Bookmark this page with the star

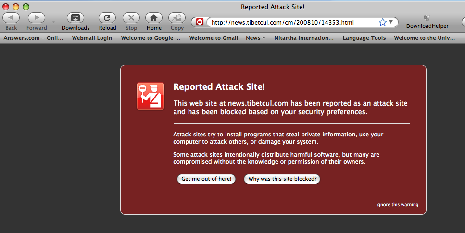click(x=382, y=22)
